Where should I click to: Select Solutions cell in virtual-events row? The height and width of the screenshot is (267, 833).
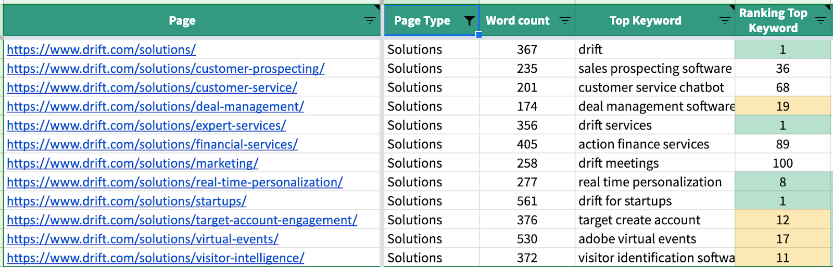pyautogui.click(x=432, y=239)
